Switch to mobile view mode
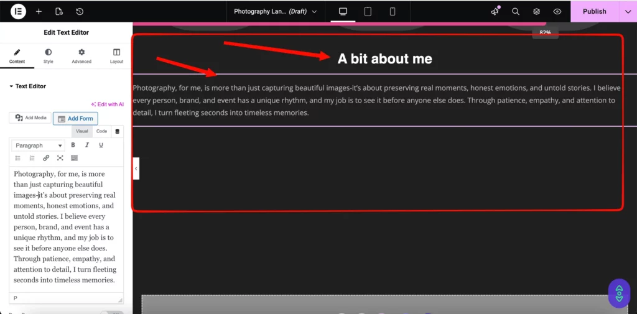637x314 pixels. point(393,11)
